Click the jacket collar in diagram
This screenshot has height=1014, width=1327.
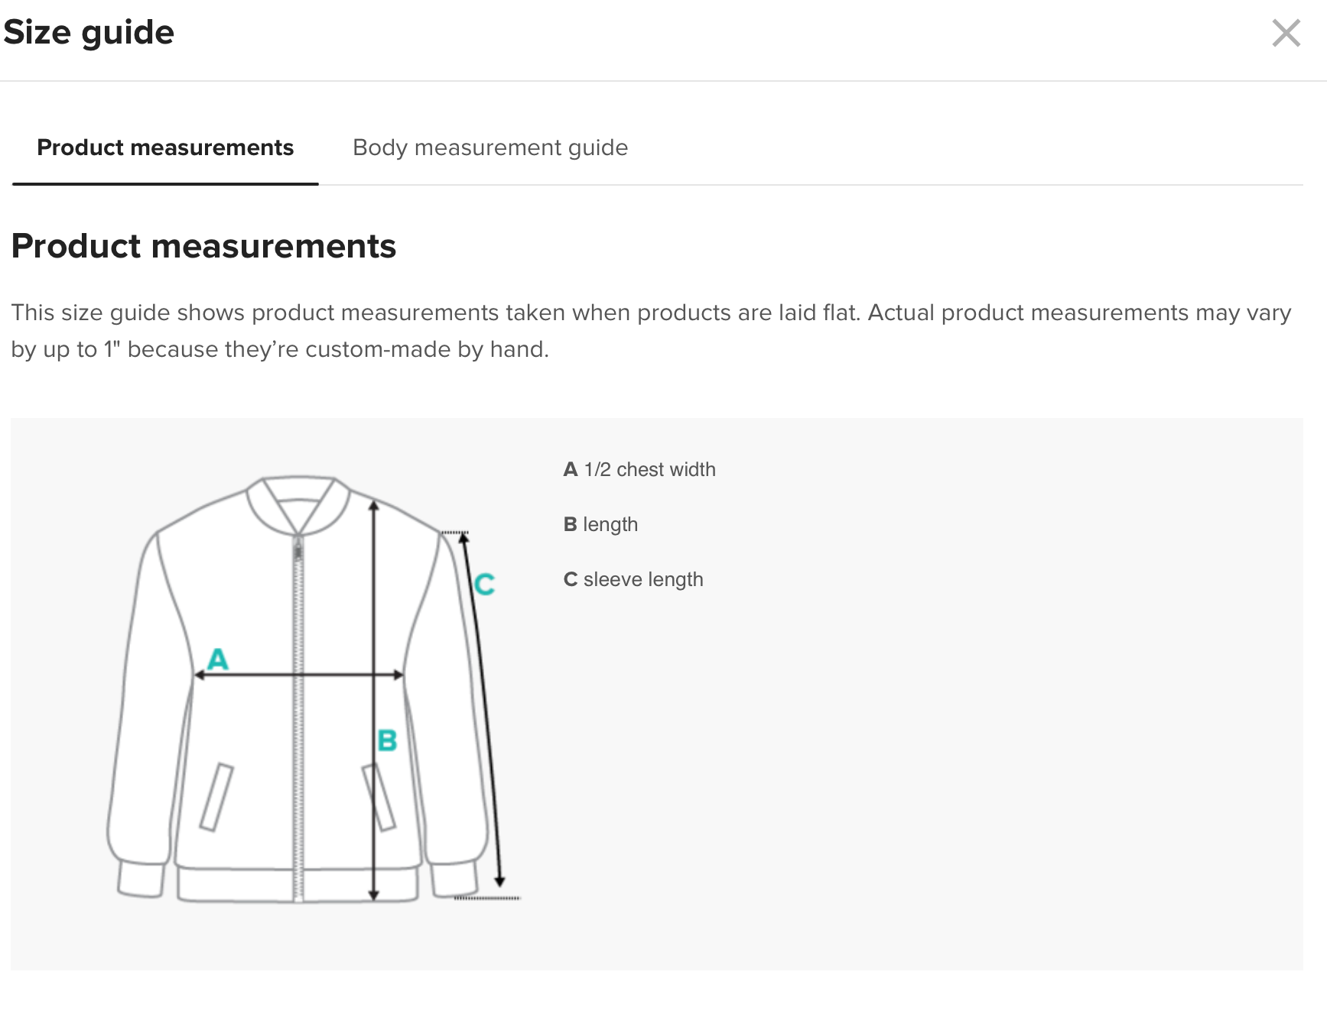coord(298,504)
